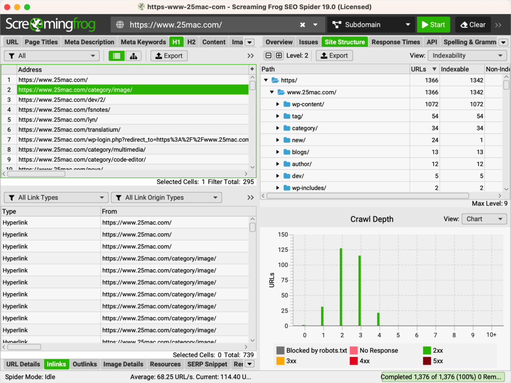Viewport: 511px width, 383px height.
Task: Open the Meta Keywords tab
Action: [x=144, y=42]
